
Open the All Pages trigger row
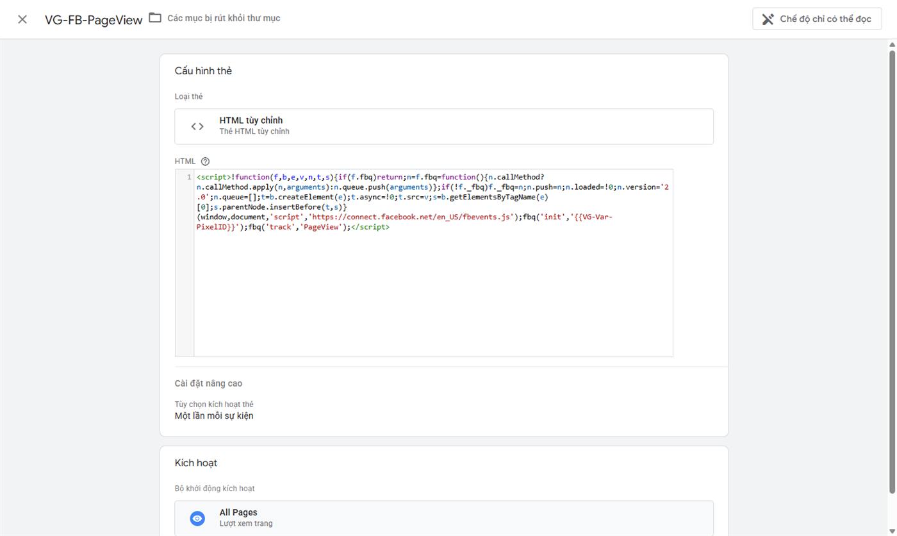pyautogui.click(x=444, y=518)
